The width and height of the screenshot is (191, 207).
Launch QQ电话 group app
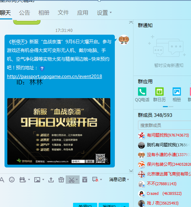[x=142, y=94]
